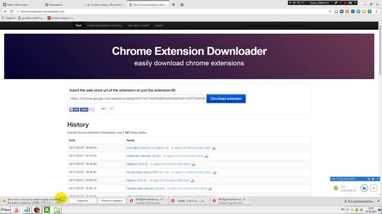Click the clock in the system tray

pos(371,210)
